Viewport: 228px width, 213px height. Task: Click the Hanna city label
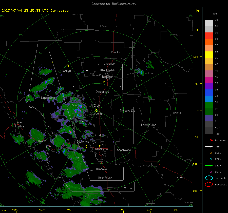(177, 113)
